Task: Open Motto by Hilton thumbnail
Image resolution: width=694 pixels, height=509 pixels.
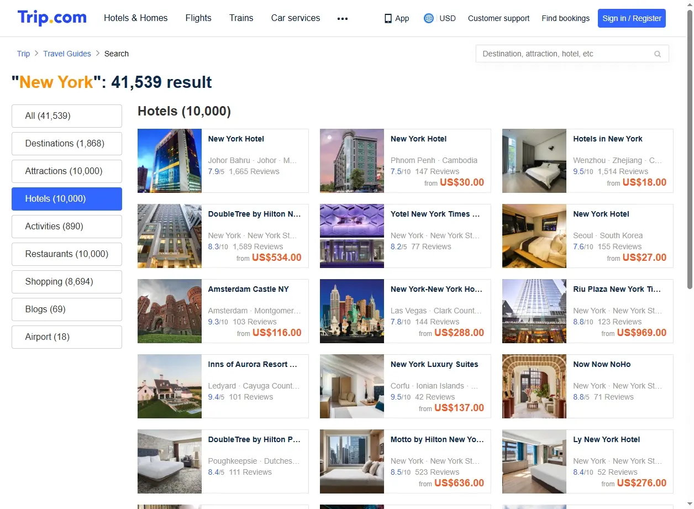Action: pos(352,461)
